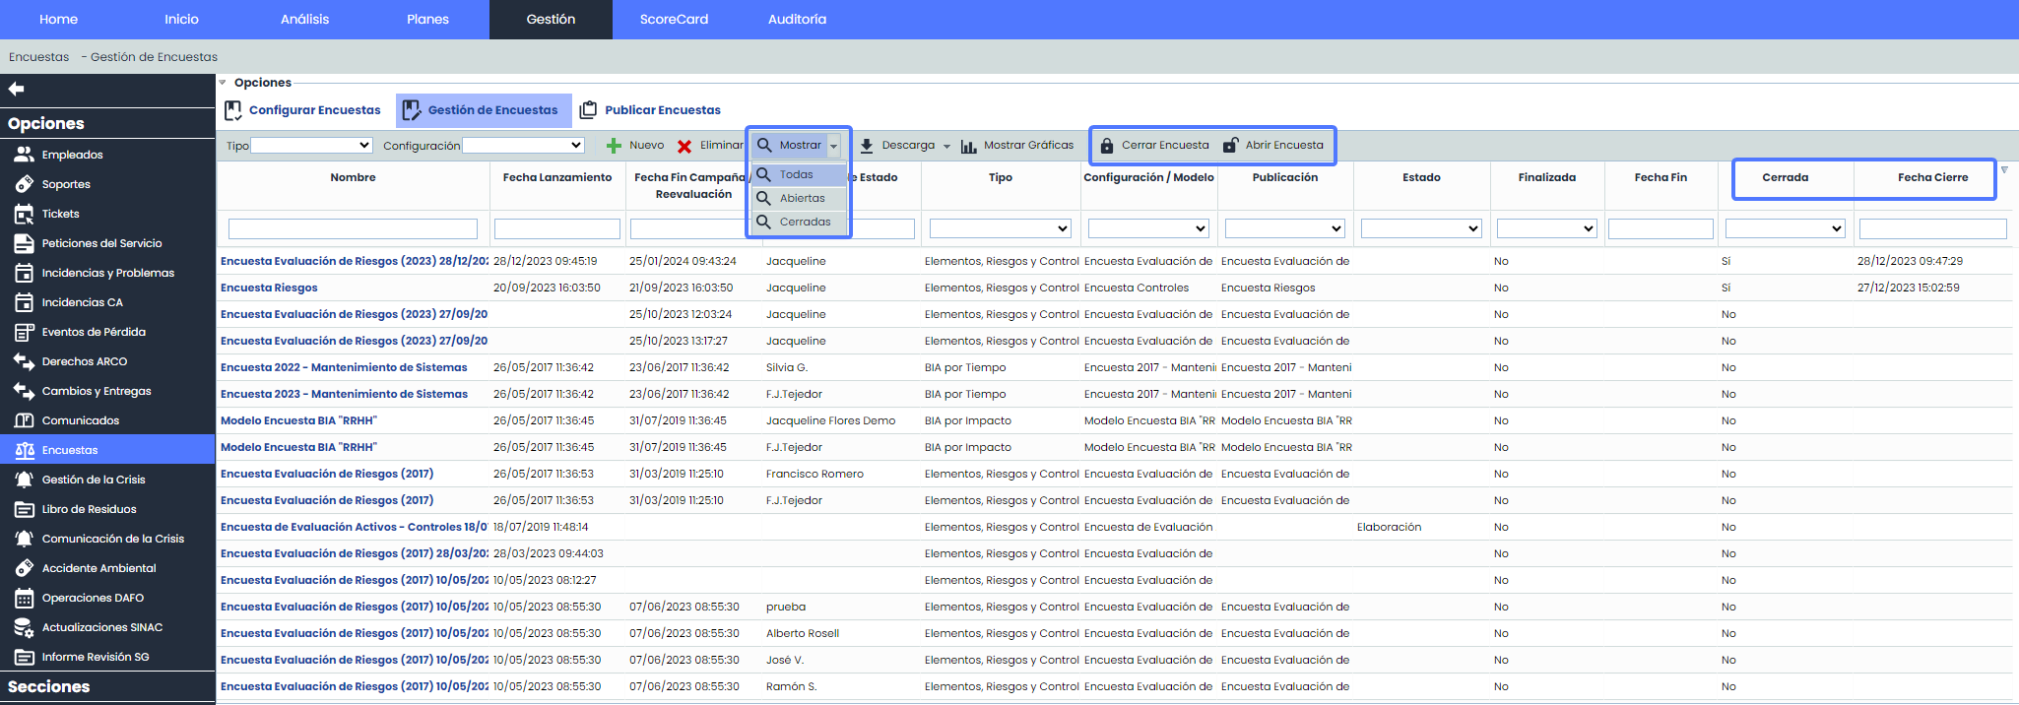
Task: Open the Configuración combo box
Action: 523,146
